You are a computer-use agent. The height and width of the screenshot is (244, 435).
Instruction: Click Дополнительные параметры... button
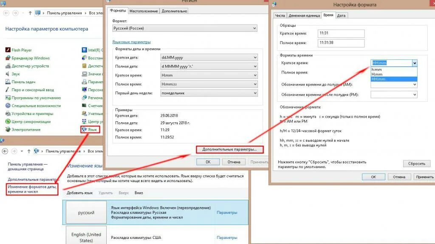click(229, 149)
